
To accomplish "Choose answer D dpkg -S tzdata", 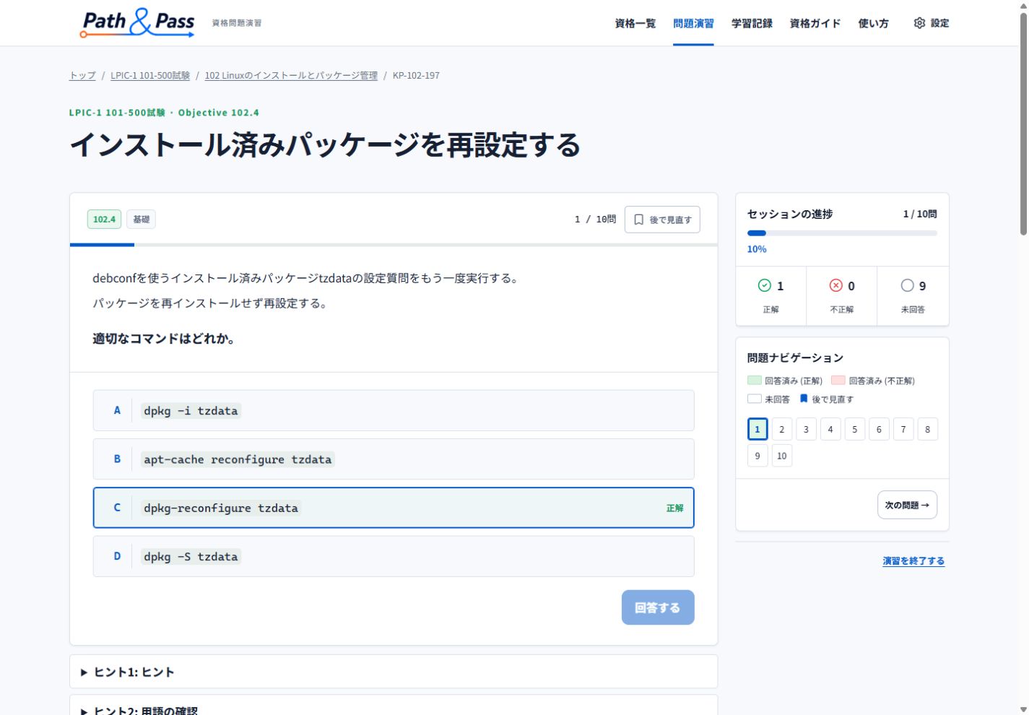I will [394, 556].
